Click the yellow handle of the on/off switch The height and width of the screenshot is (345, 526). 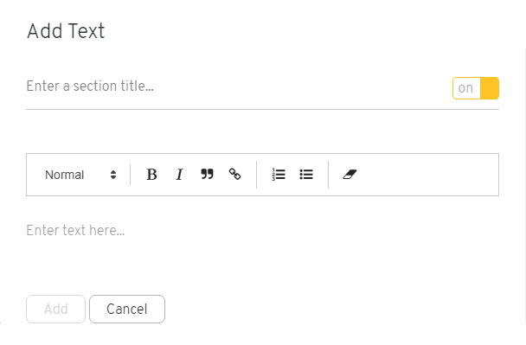[490, 88]
